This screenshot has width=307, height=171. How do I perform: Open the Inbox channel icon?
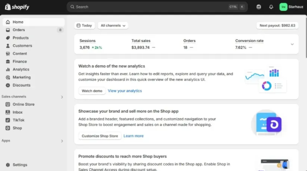pos(8,112)
